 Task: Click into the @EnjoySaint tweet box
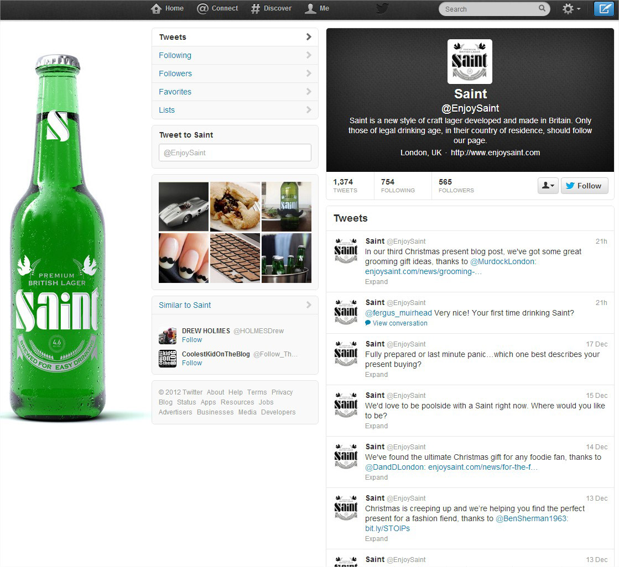(x=235, y=153)
